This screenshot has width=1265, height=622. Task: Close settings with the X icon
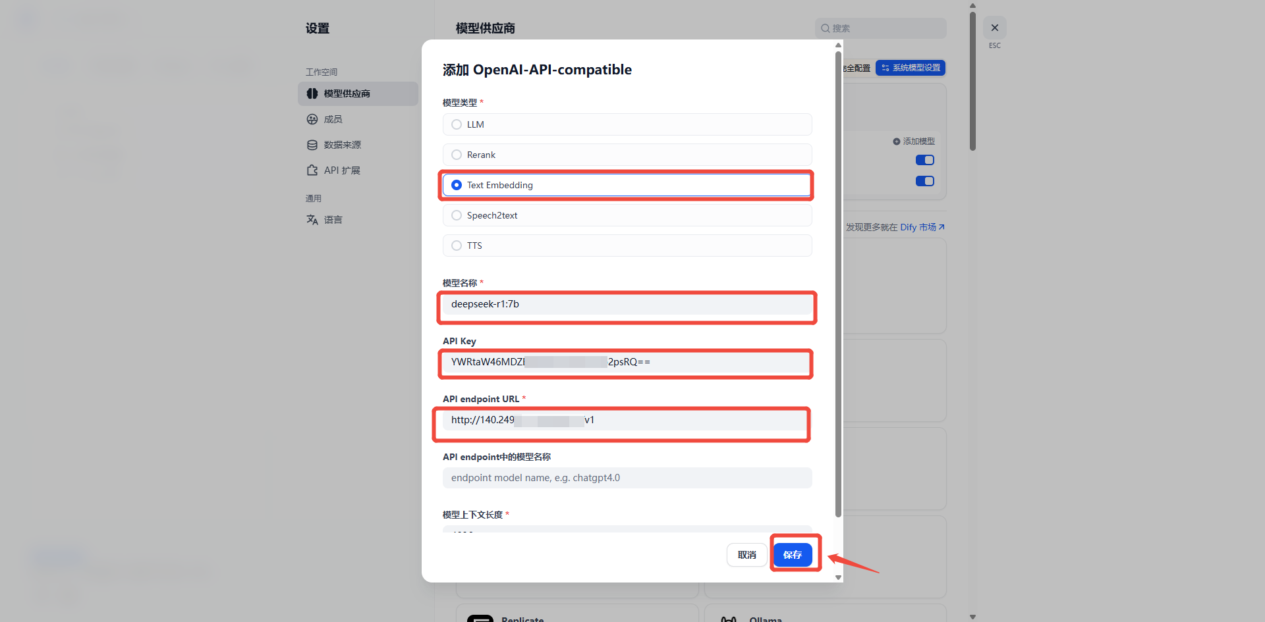995,28
